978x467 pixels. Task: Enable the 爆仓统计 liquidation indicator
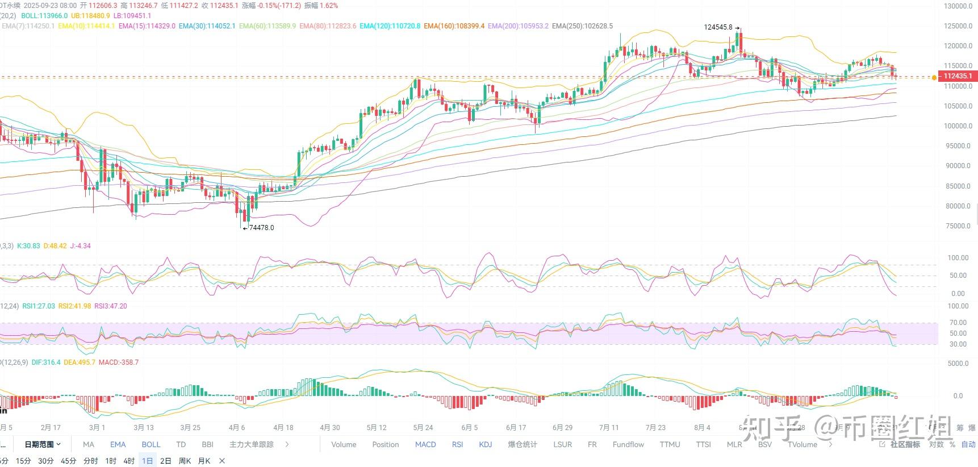[x=522, y=444]
